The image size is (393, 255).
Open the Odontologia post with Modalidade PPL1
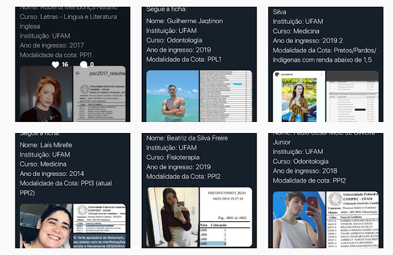pyautogui.click(x=199, y=64)
